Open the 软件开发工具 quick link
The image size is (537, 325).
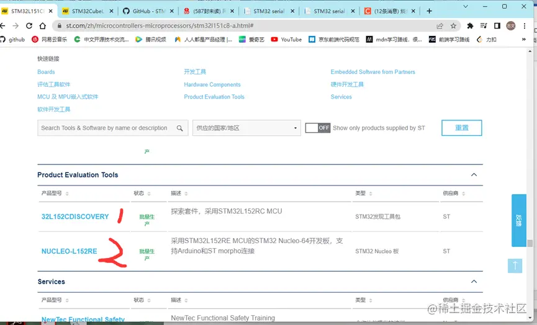54,110
